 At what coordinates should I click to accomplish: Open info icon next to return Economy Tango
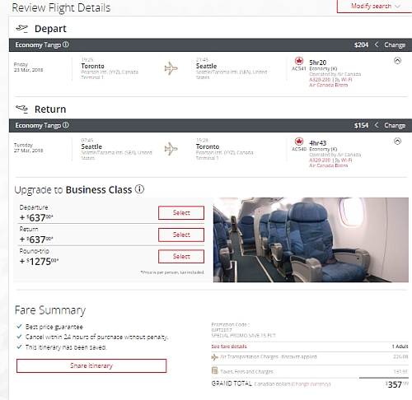(x=66, y=125)
